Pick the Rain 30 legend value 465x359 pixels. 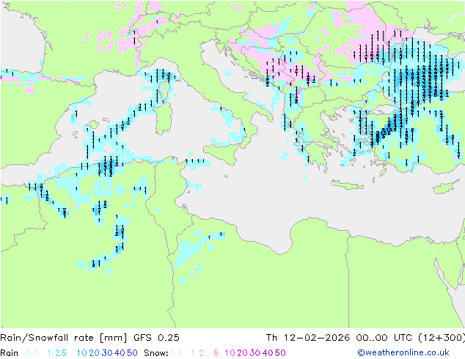pos(107,353)
